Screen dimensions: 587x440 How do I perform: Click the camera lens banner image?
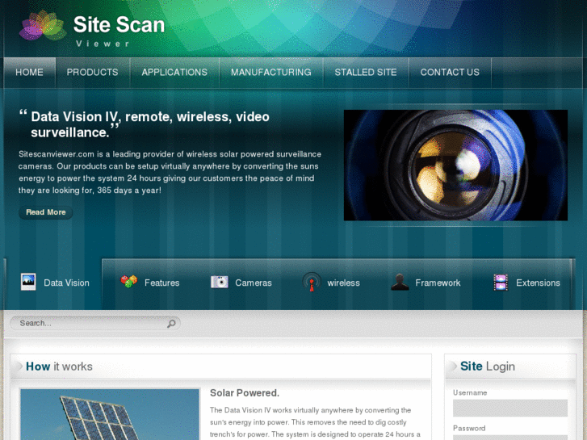coord(455,166)
